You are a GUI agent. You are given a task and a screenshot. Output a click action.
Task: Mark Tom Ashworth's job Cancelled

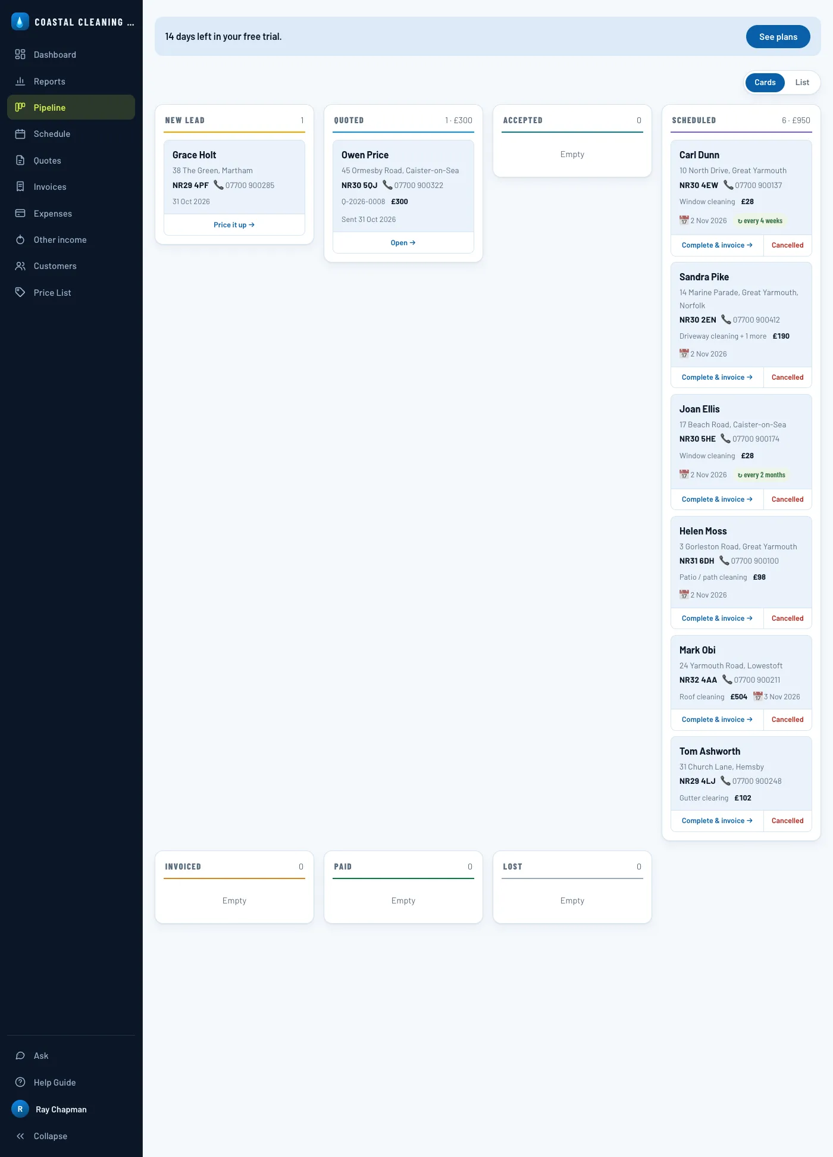click(x=787, y=821)
